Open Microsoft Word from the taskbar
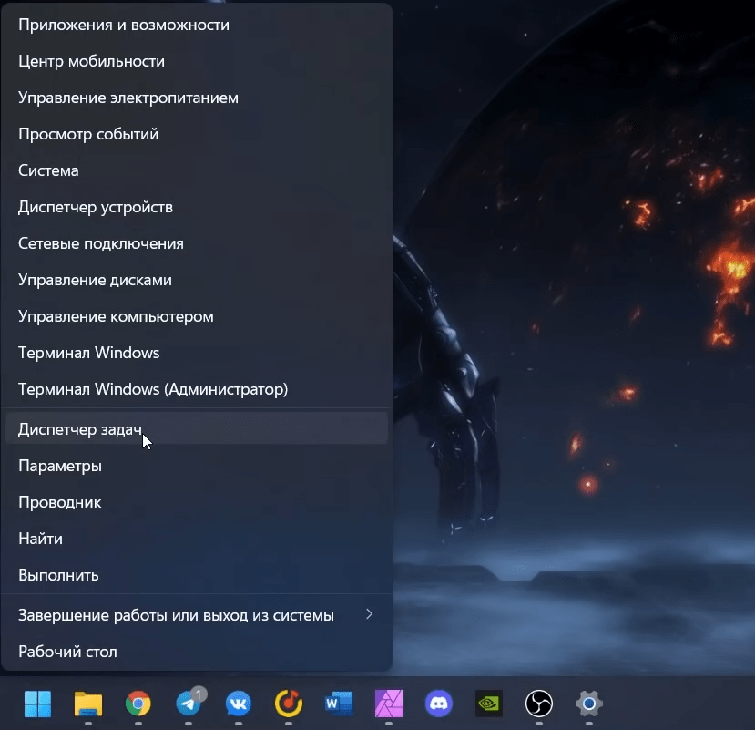Image resolution: width=755 pixels, height=730 pixels. (338, 704)
